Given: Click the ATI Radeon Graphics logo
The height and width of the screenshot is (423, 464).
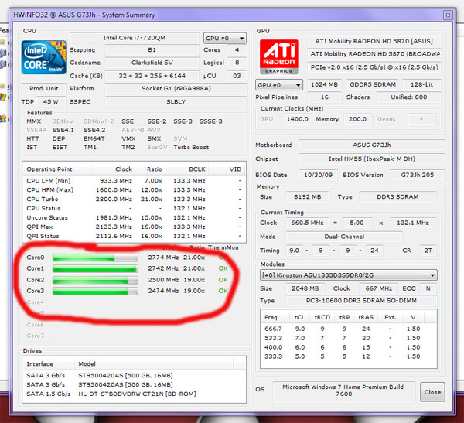Looking at the screenshot, I should (278, 56).
